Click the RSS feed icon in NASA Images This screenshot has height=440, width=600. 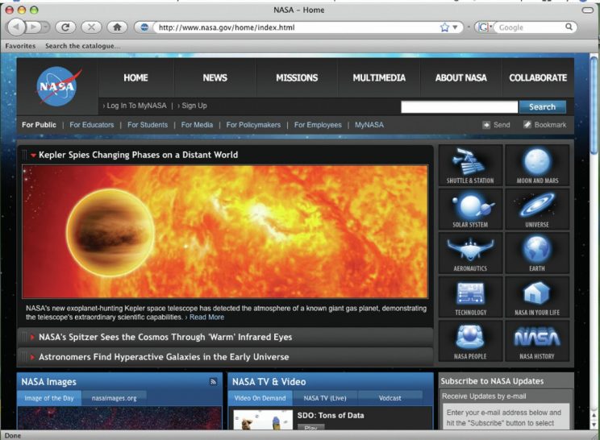click(213, 381)
